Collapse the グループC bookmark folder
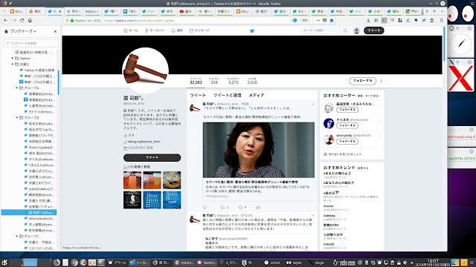The image size is (476, 267). (x=17, y=236)
